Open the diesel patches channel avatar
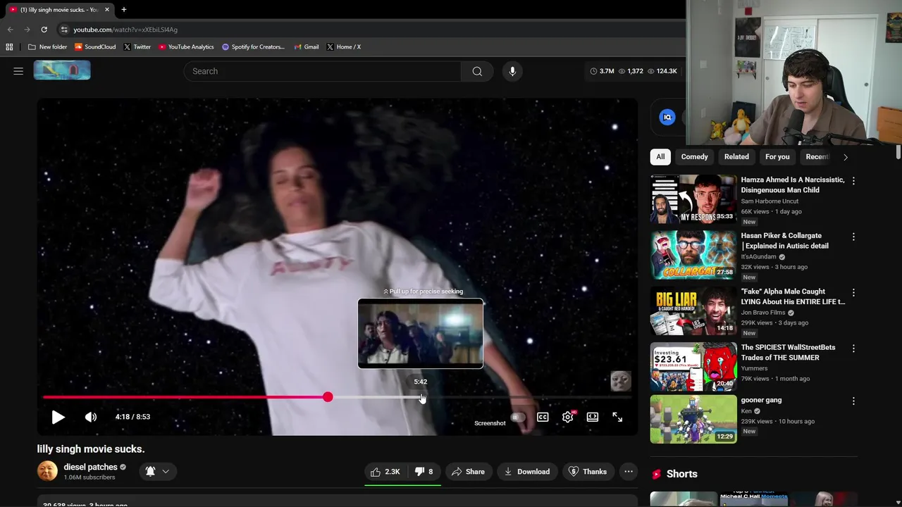This screenshot has width=902, height=507. point(47,471)
